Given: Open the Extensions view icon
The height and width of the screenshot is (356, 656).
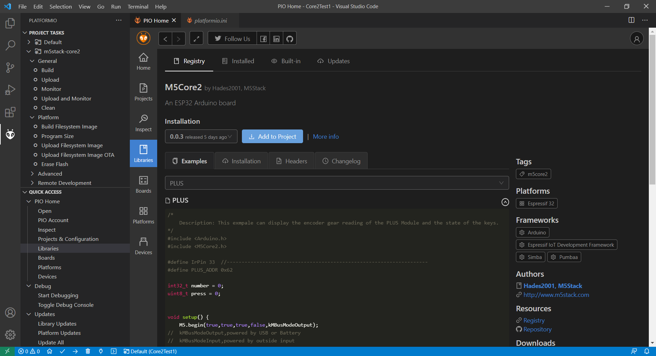Looking at the screenshot, I should pyautogui.click(x=10, y=112).
